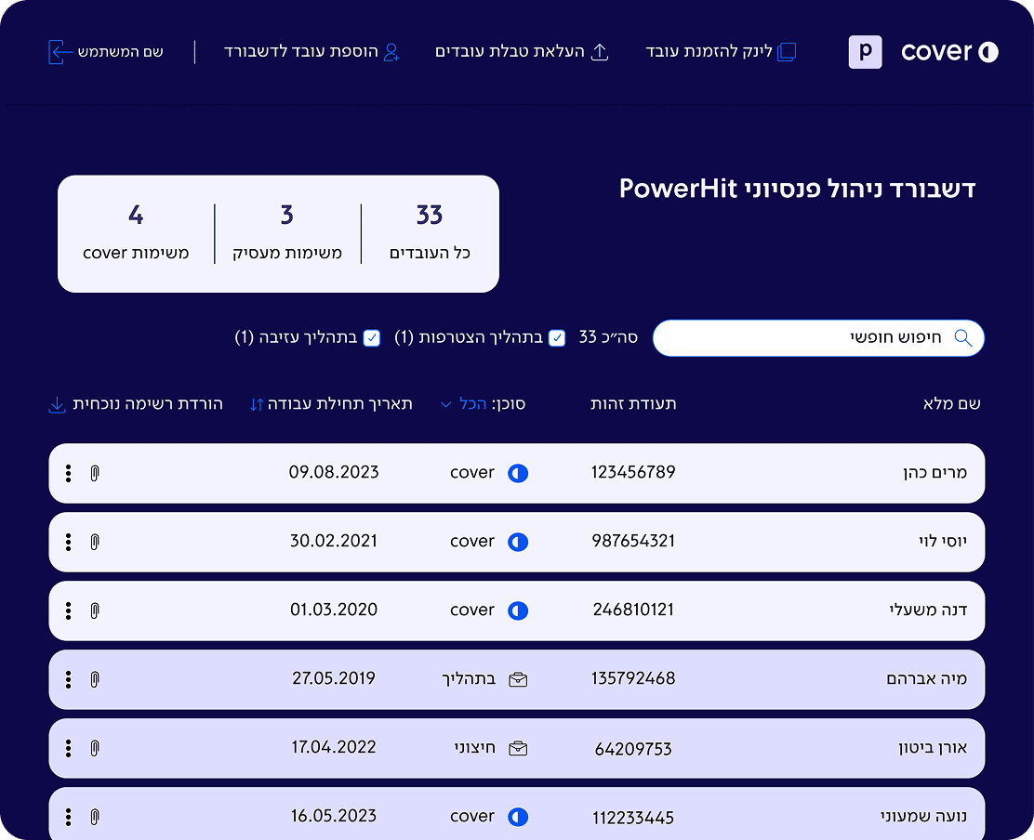Open the three-dot menu for אורן ביטון
The image size is (1034, 840).
(x=69, y=748)
